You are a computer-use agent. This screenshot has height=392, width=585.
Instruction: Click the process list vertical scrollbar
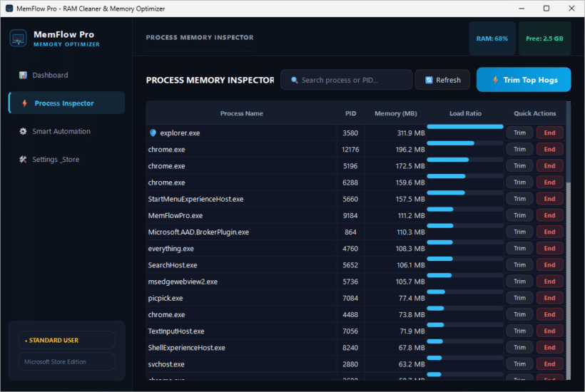click(568, 240)
